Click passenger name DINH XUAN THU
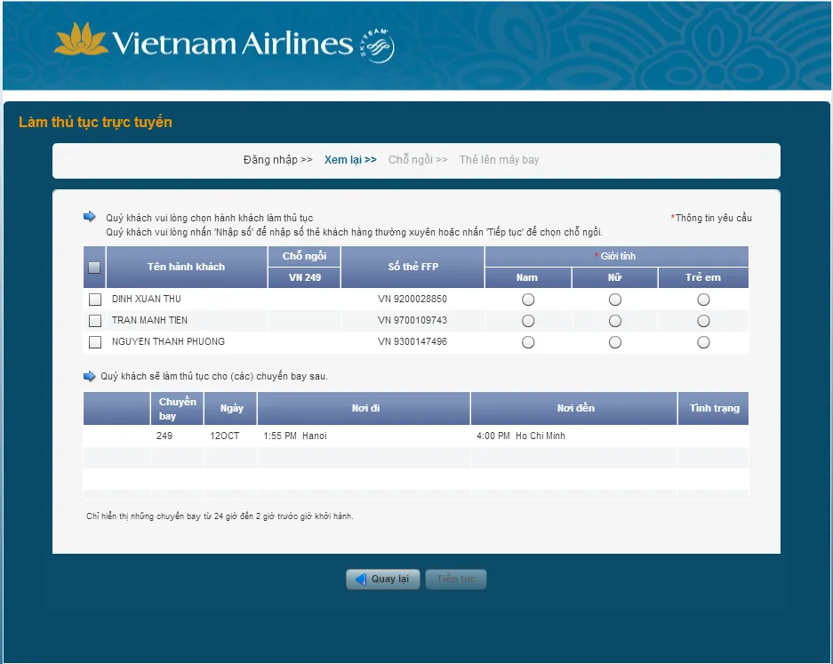The width and height of the screenshot is (833, 664). [146, 299]
